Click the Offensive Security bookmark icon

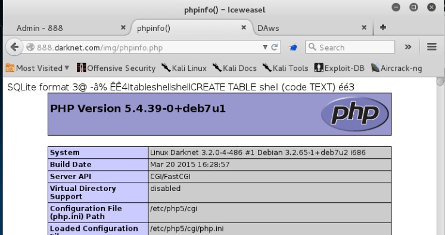point(81,68)
